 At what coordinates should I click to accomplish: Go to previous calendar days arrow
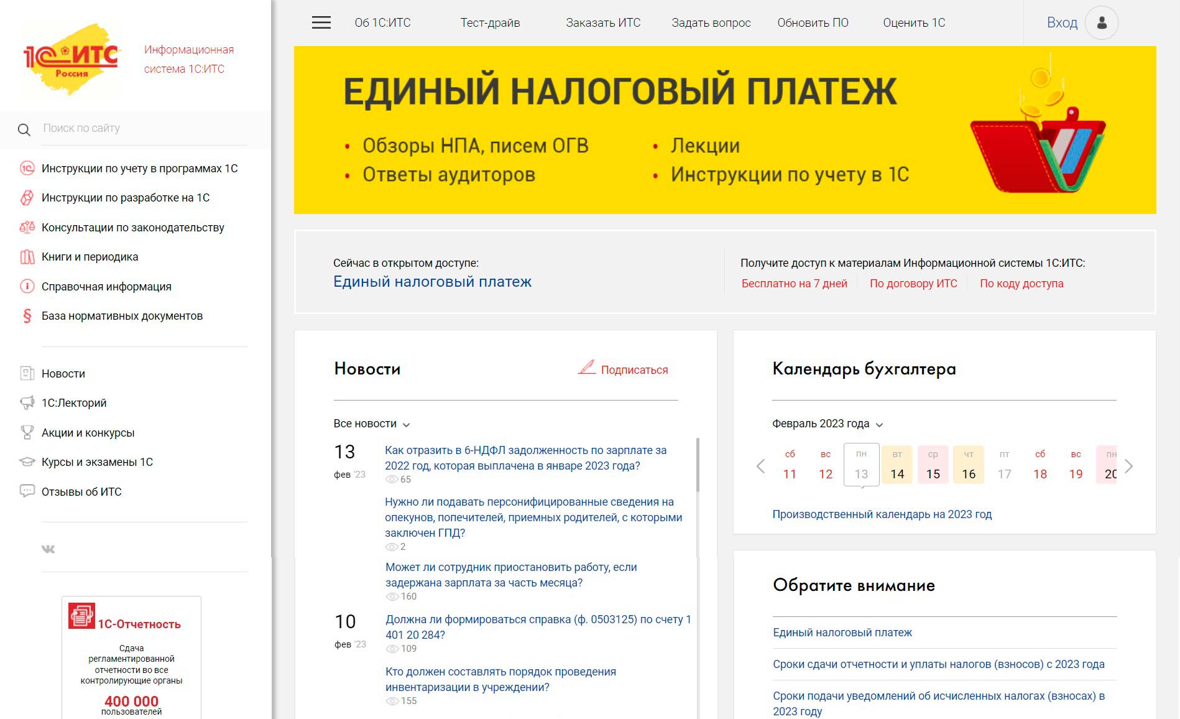click(x=760, y=466)
